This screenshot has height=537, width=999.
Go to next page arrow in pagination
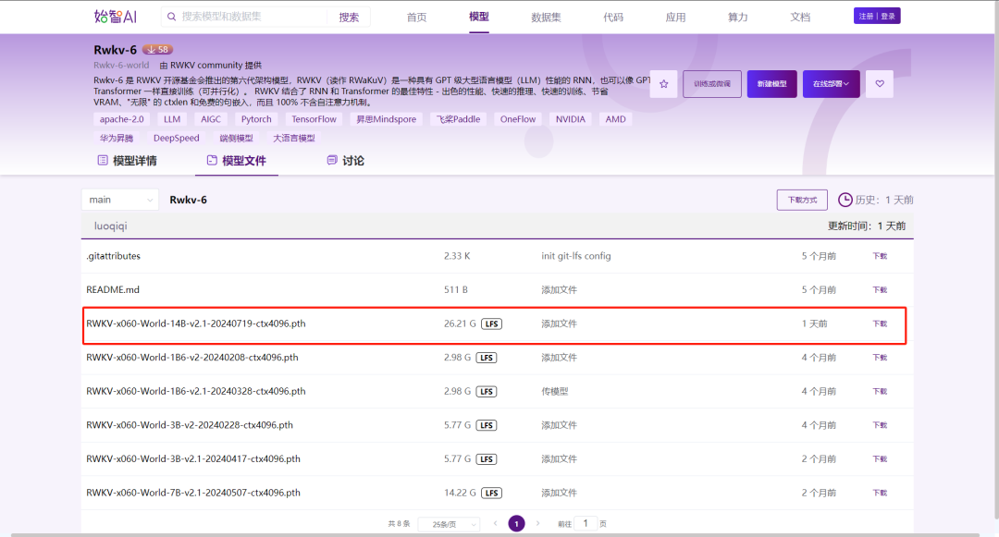point(537,524)
